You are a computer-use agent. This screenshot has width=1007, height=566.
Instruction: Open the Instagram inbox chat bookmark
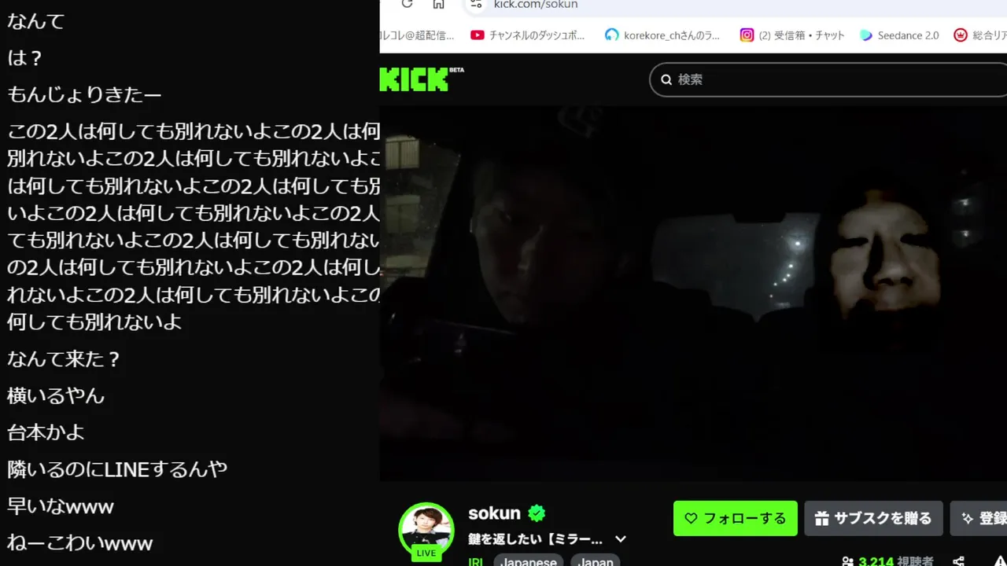[792, 35]
